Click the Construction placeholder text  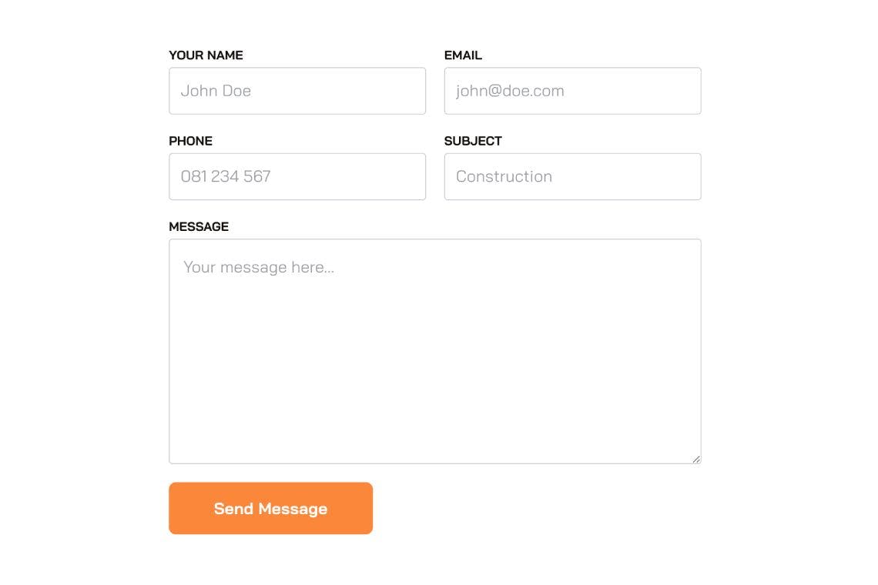(504, 176)
